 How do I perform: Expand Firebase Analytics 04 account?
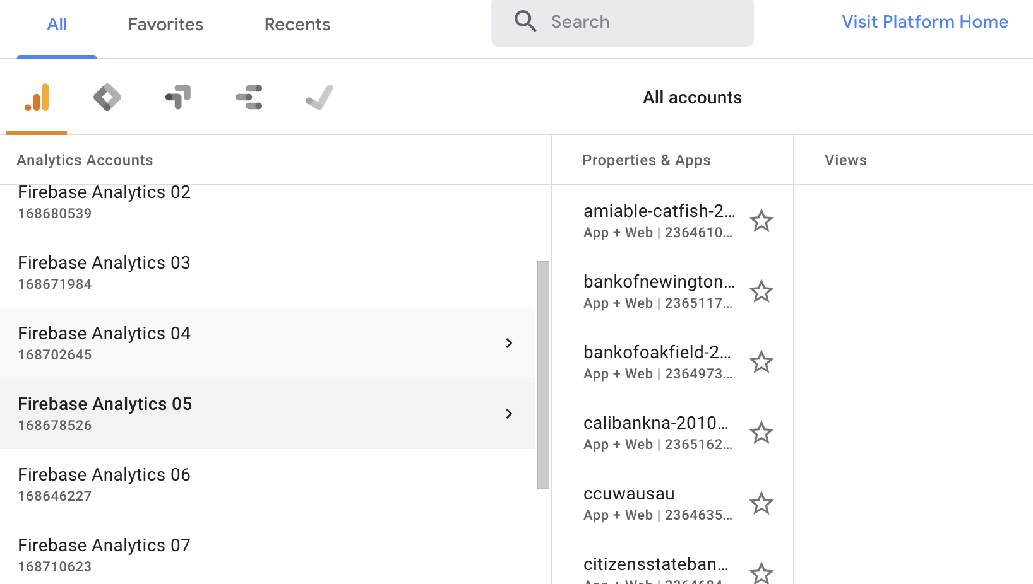pos(509,343)
